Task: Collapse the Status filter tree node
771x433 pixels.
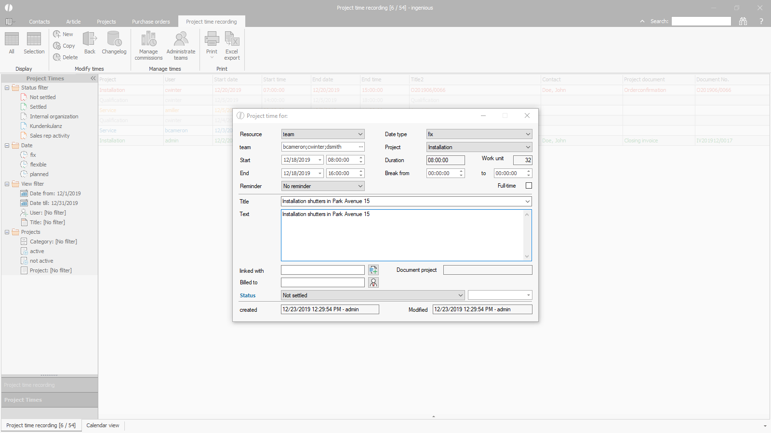Action: tap(7, 88)
